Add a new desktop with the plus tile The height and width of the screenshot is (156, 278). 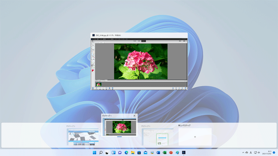[x=195, y=137]
